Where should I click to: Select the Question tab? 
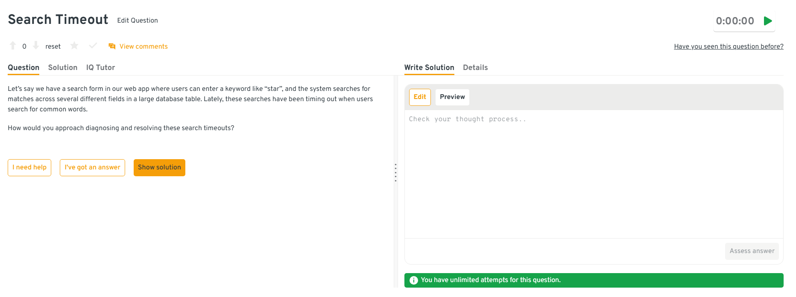pyautogui.click(x=23, y=67)
